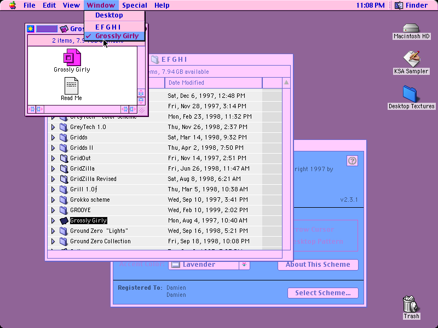Click the Grill 1.0f folder icon

[x=64, y=189]
